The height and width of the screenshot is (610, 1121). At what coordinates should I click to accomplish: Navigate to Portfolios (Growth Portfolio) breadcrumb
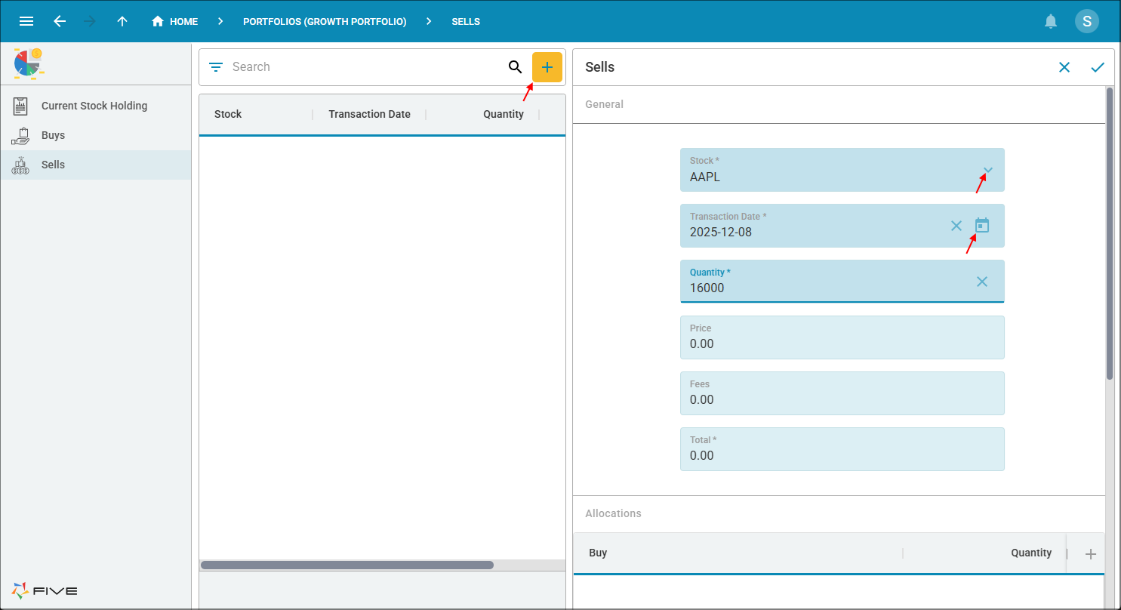tap(325, 21)
